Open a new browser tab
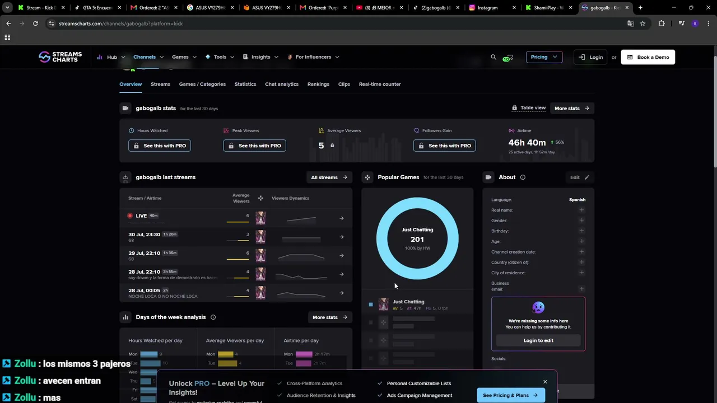Screen dimensions: 717x403 640,8
